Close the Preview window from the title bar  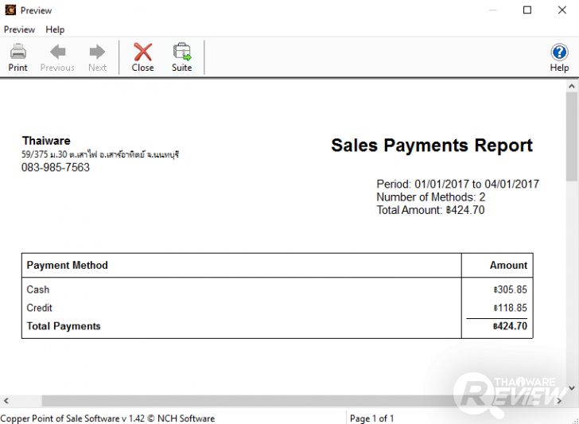[562, 10]
